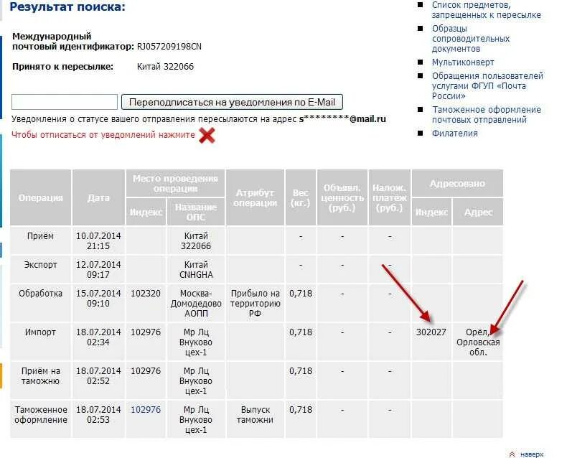This screenshot has width=567, height=458.
Task: Click index 102320 in Обработка row
Action: (146, 293)
